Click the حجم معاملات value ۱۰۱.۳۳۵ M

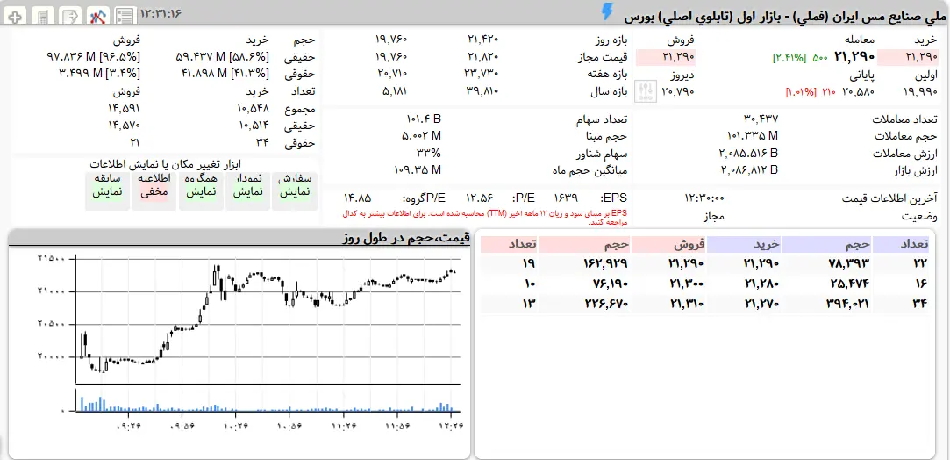[x=753, y=136]
